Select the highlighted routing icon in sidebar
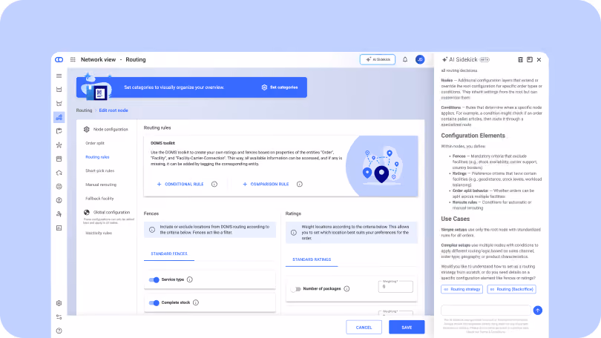The width and height of the screenshot is (601, 338). [59, 118]
